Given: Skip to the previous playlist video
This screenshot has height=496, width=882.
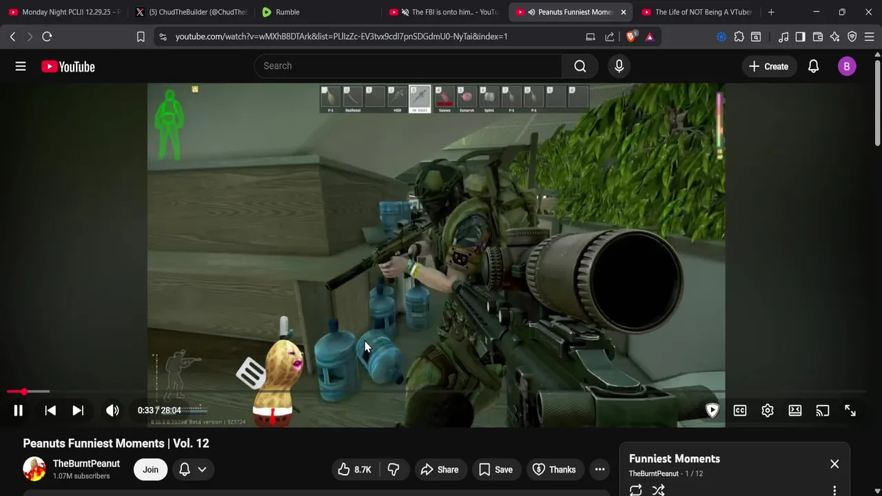Looking at the screenshot, I should pos(50,411).
